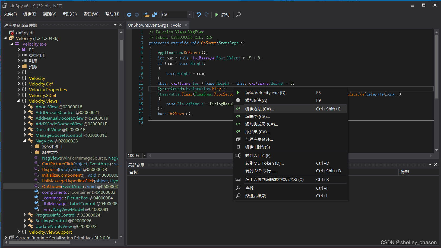This screenshot has width=441, height=248.
Task: Open the 窗口(W) menu
Action: pyautogui.click(x=91, y=14)
